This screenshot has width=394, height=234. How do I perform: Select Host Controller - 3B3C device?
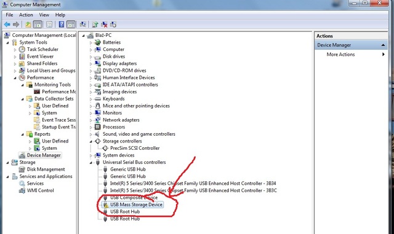pyautogui.click(x=193, y=190)
